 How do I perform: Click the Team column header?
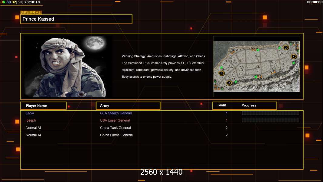coord(221,105)
